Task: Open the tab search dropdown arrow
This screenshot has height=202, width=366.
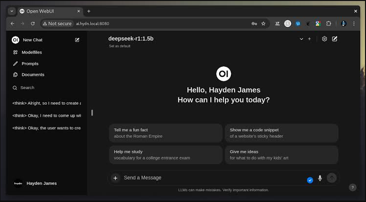Action: pos(12,11)
